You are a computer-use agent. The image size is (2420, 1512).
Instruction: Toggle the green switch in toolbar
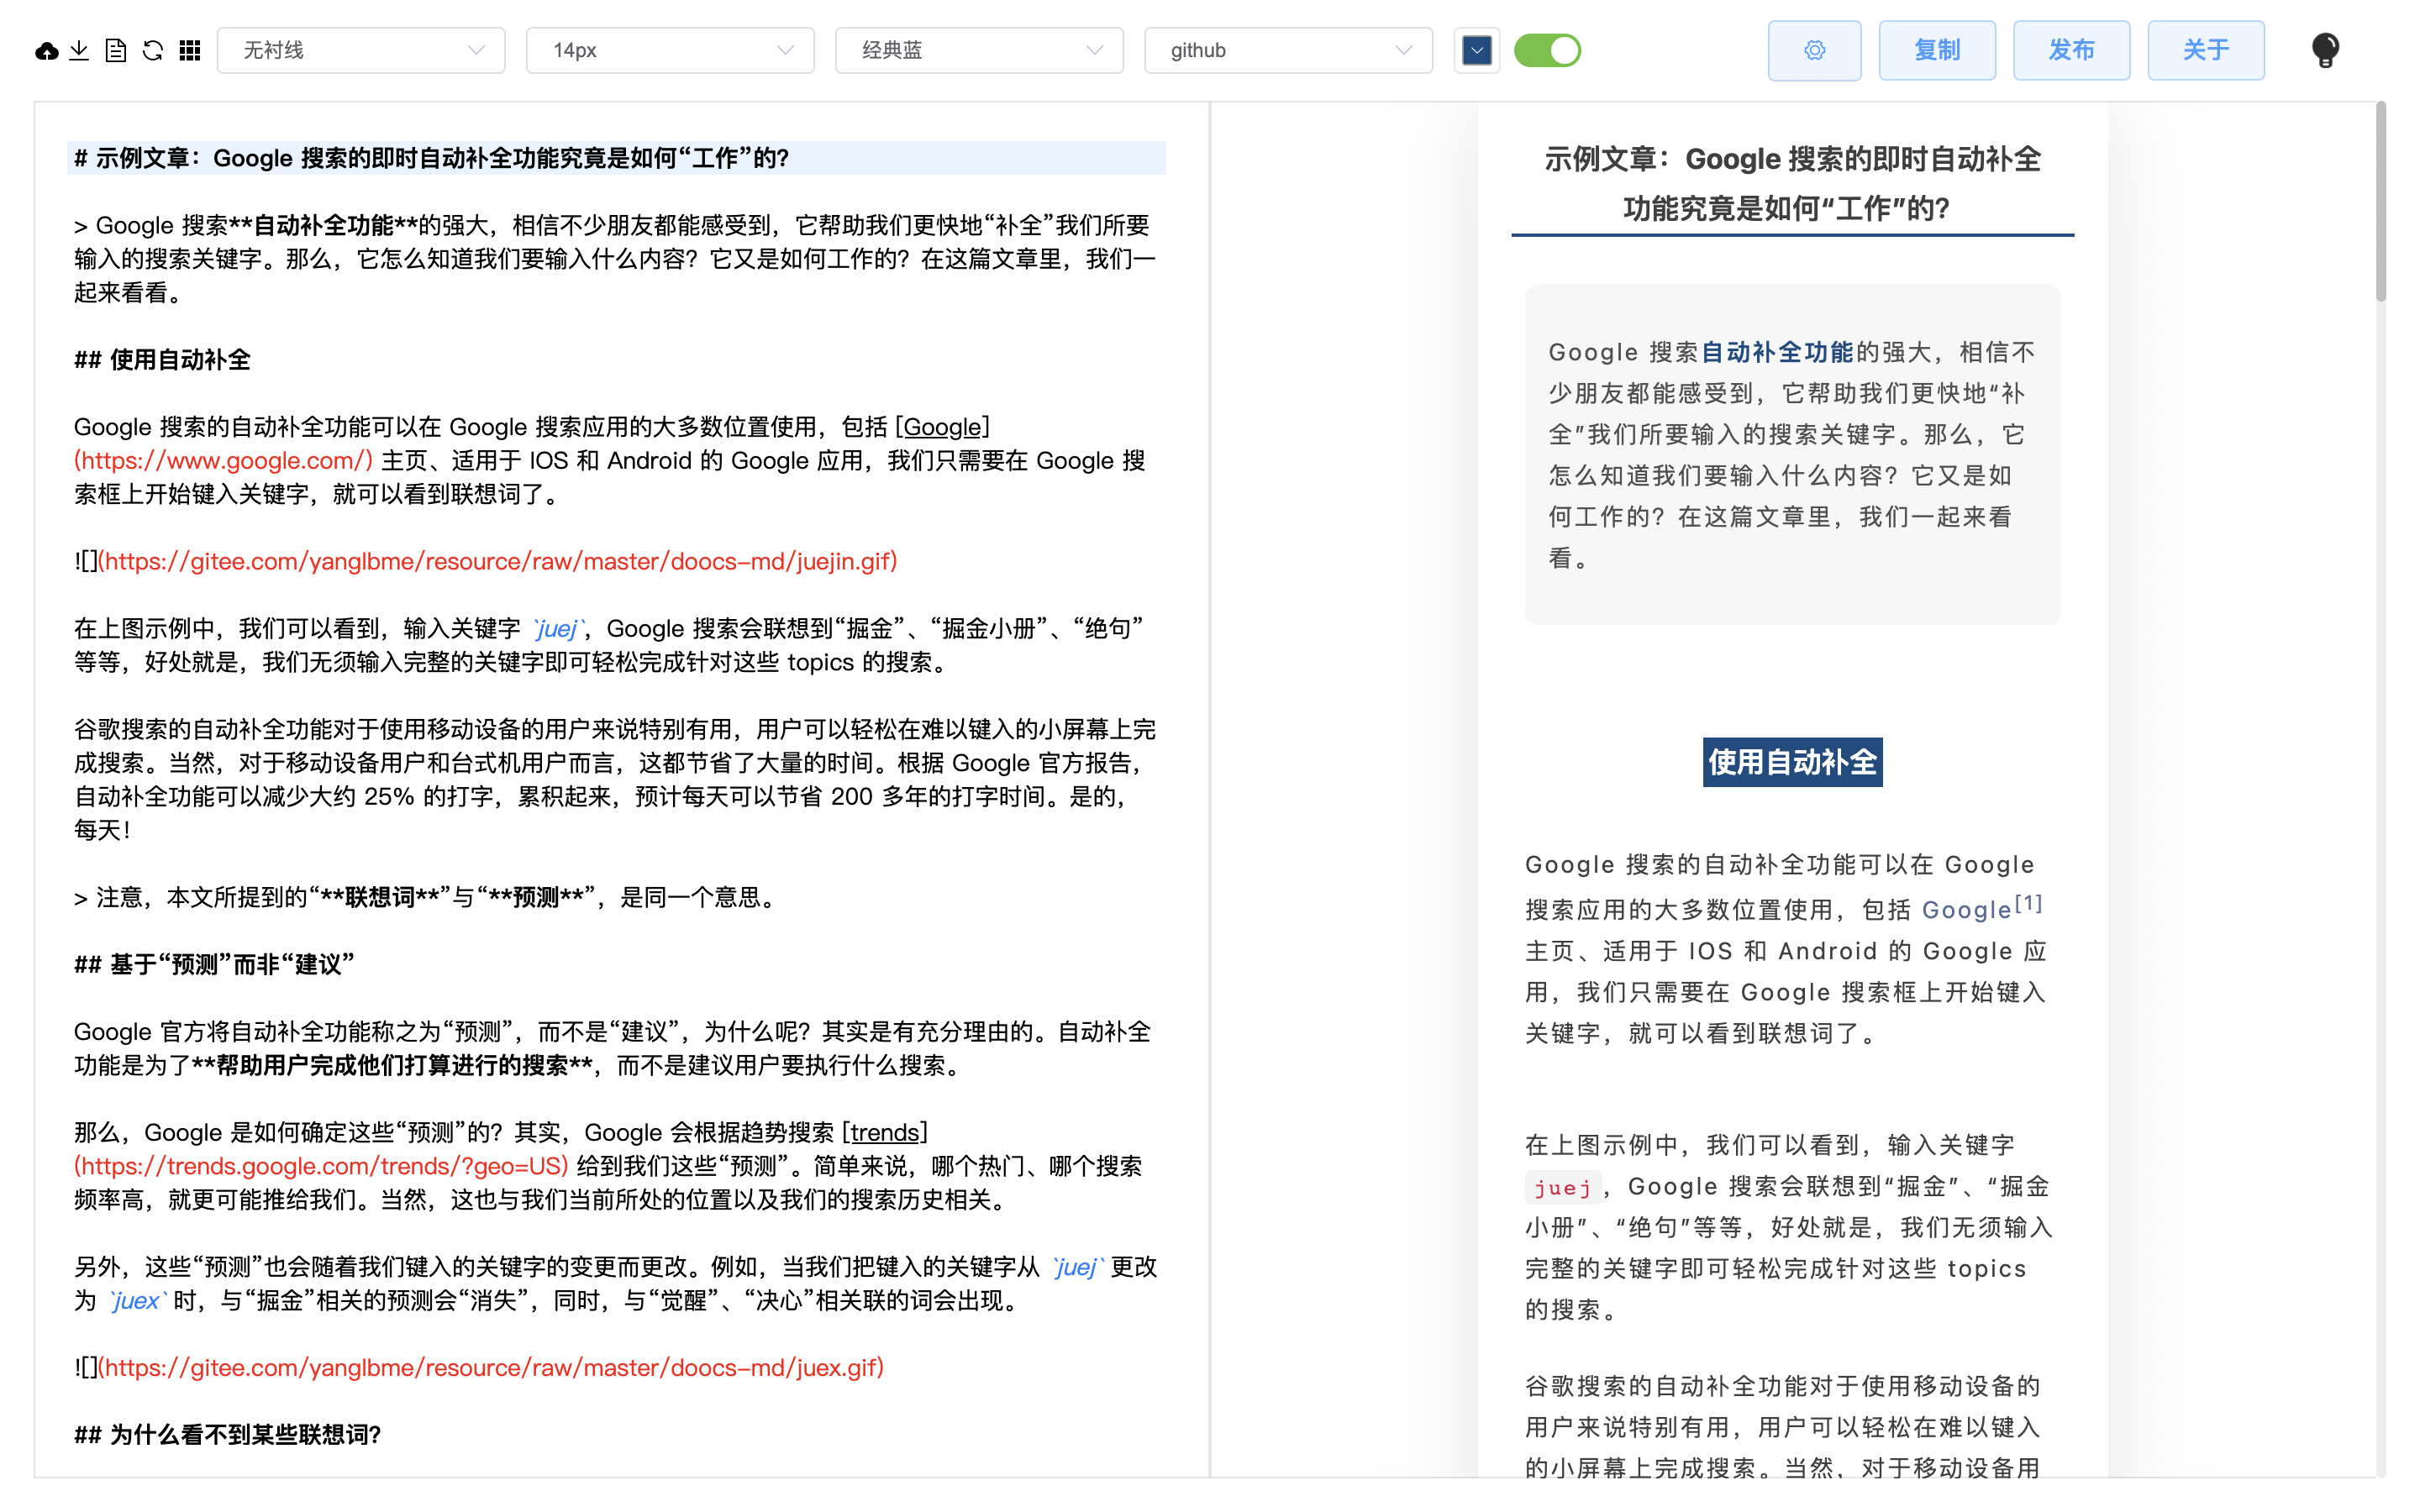(1546, 50)
